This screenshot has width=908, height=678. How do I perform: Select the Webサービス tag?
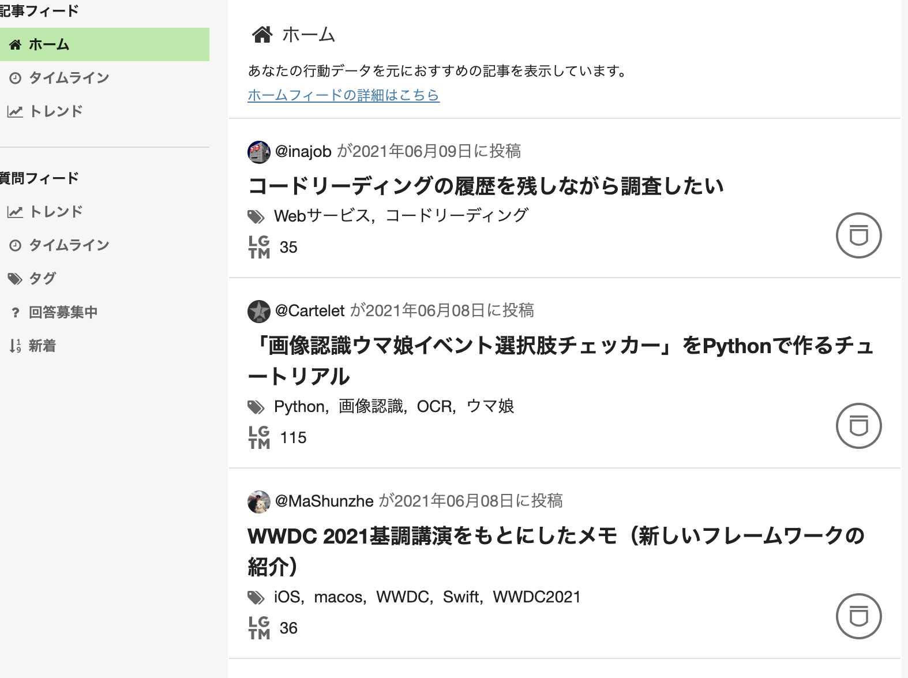point(322,216)
